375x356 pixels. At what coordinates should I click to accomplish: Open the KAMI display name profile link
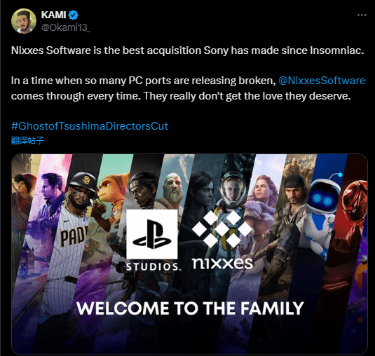pos(53,15)
